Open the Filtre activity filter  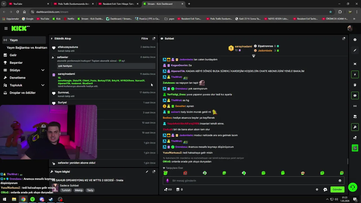point(144,38)
